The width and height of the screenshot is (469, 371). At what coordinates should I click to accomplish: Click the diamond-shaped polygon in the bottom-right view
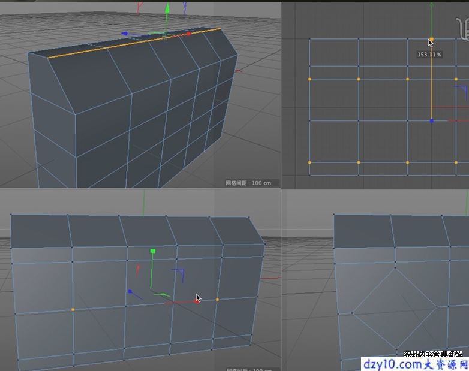[395, 308]
